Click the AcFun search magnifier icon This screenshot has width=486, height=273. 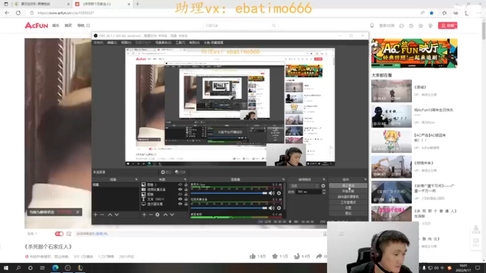tap(274, 25)
